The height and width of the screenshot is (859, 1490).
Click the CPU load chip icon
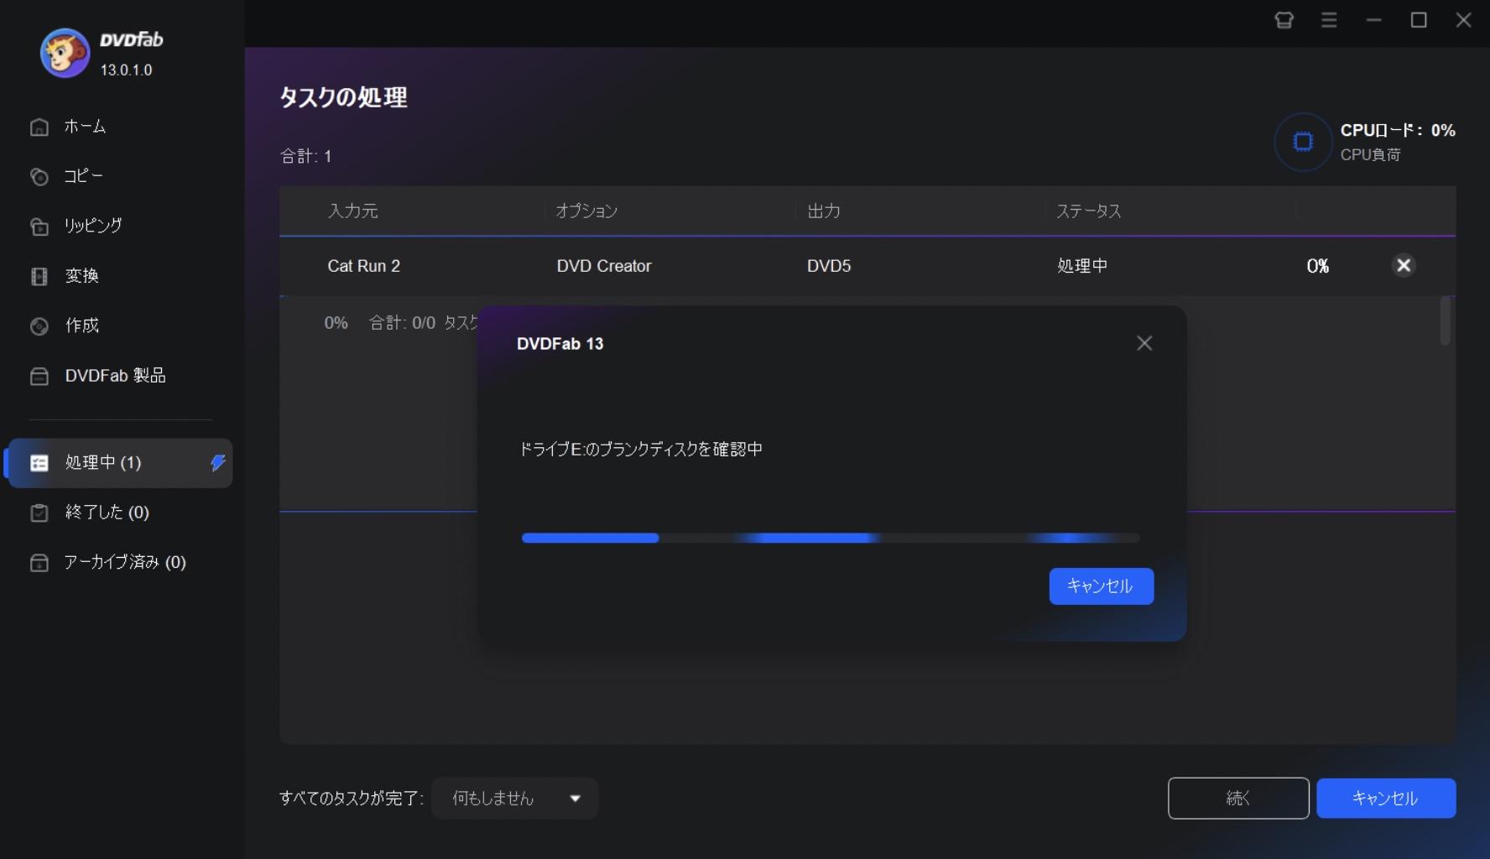[x=1303, y=142]
